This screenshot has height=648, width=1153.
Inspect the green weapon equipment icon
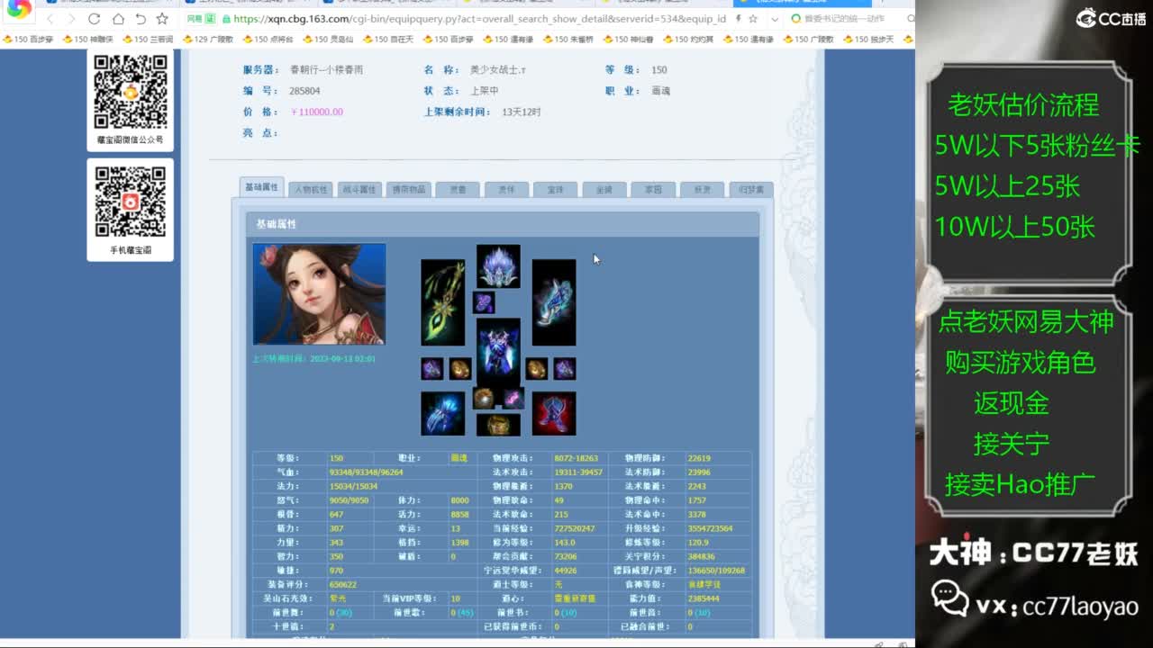click(442, 302)
